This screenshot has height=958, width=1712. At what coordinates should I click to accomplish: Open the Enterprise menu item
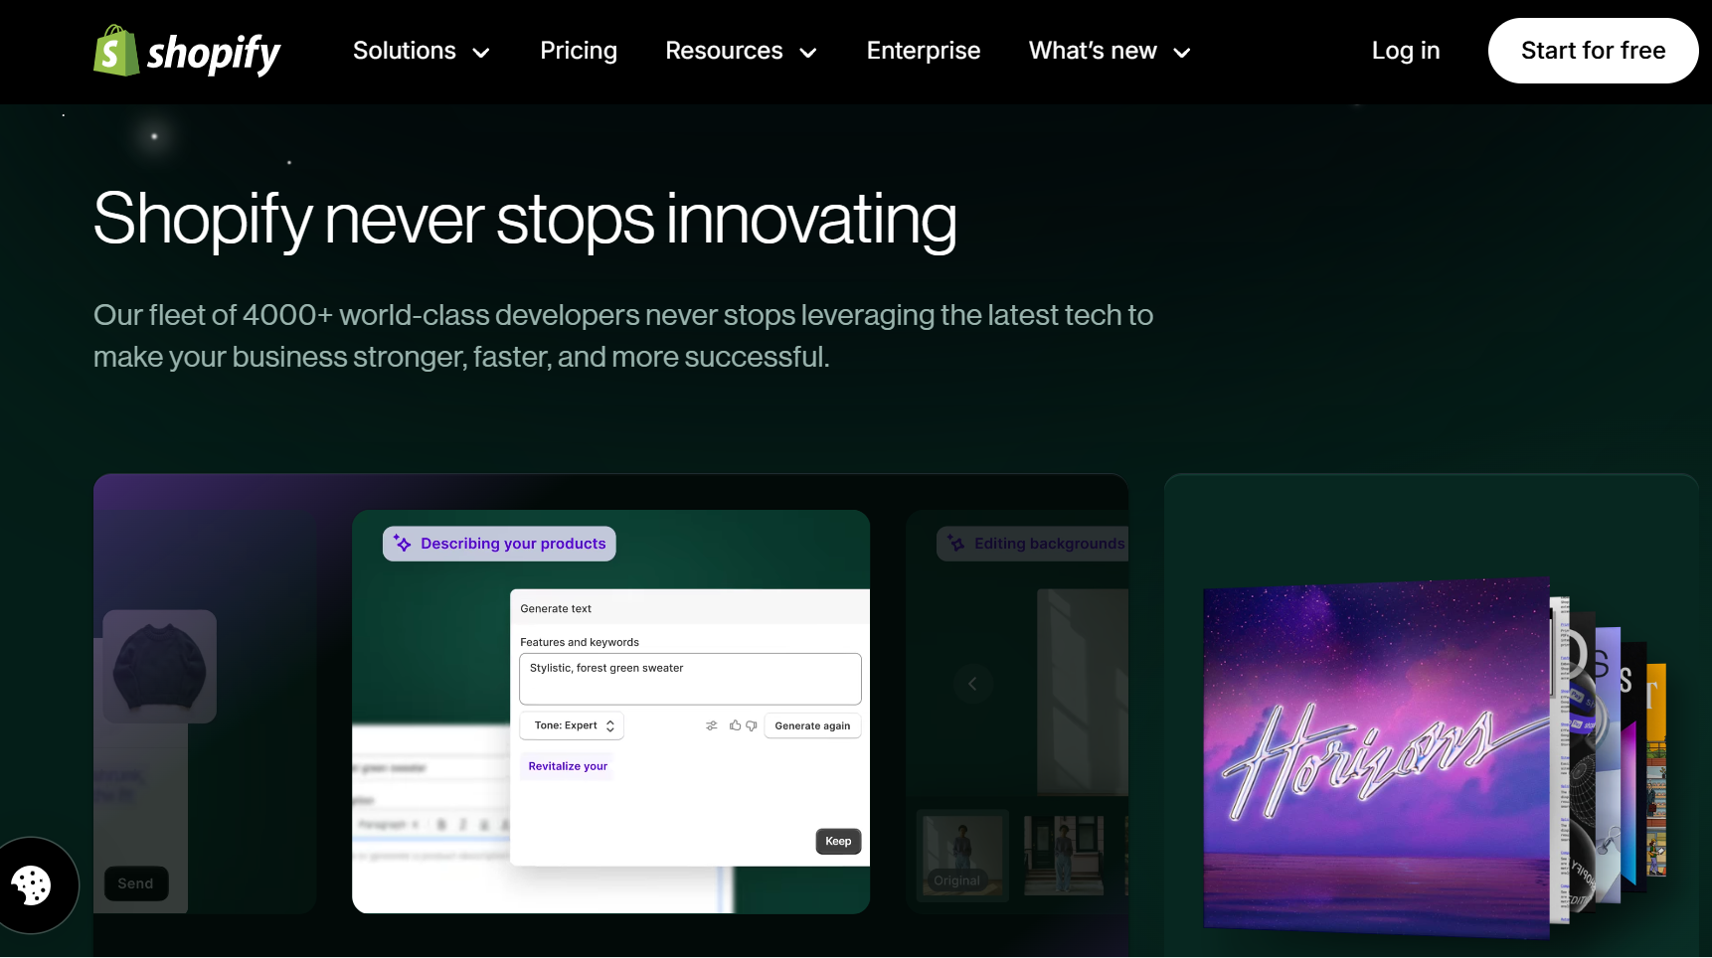(923, 51)
